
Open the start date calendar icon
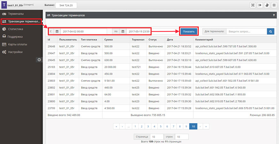click(x=57, y=32)
